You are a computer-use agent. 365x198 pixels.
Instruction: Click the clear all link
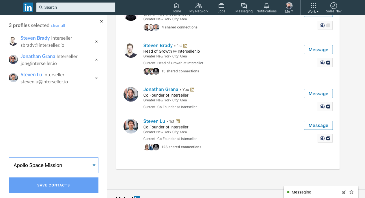(58, 26)
